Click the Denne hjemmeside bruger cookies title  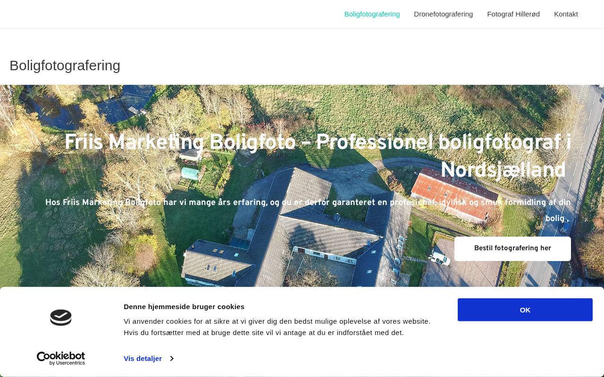tap(184, 307)
